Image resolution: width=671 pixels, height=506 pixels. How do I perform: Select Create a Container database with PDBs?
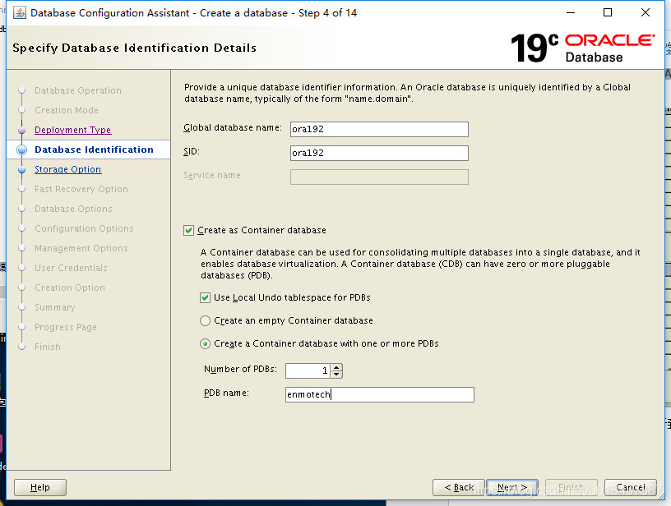(x=205, y=344)
